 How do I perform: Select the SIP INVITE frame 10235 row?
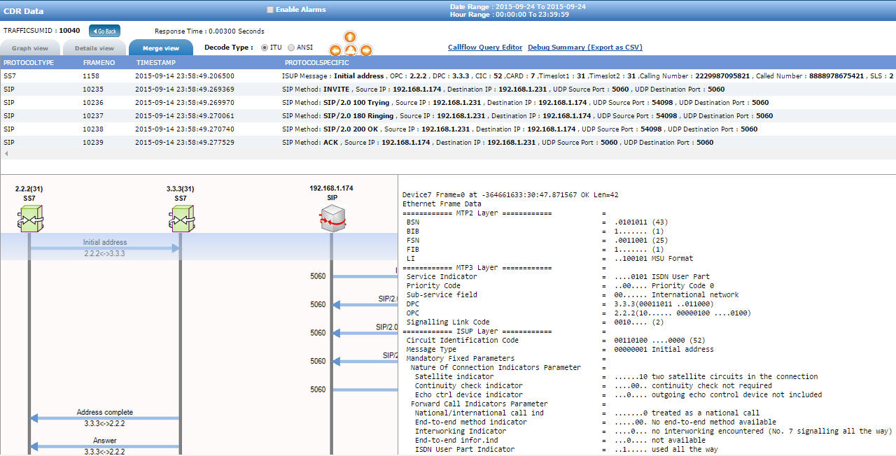click(448, 89)
